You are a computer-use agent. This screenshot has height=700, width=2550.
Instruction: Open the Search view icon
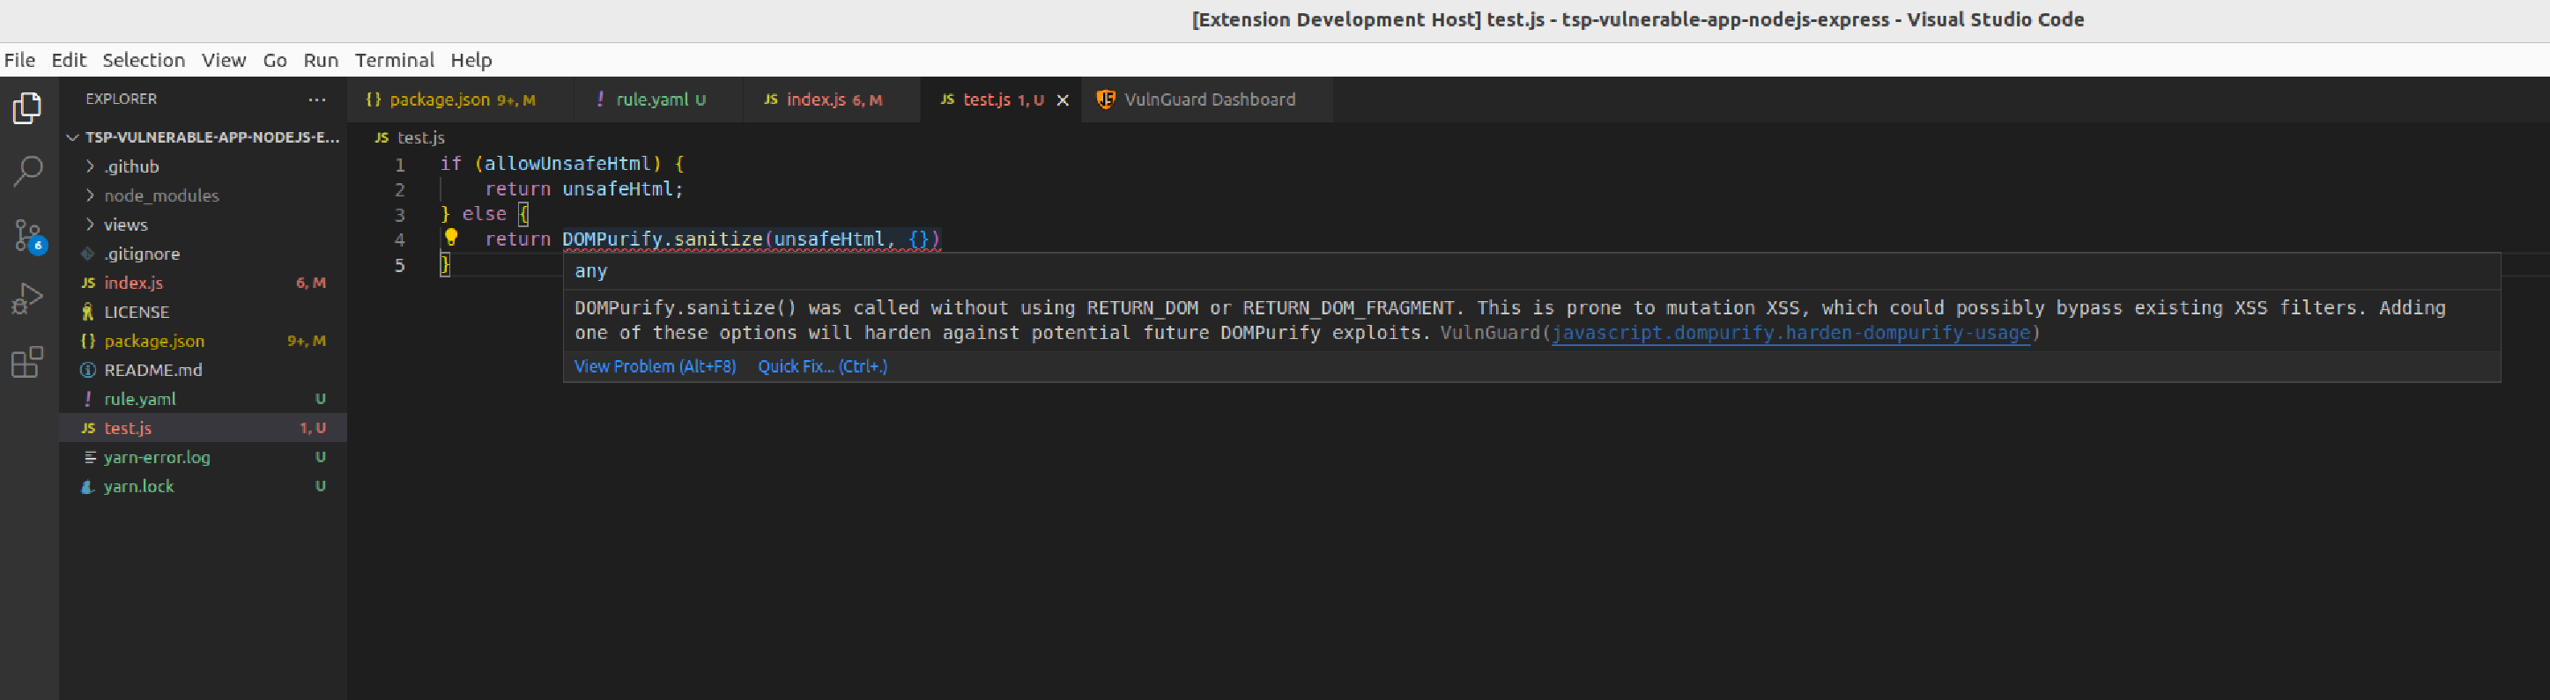tap(27, 171)
